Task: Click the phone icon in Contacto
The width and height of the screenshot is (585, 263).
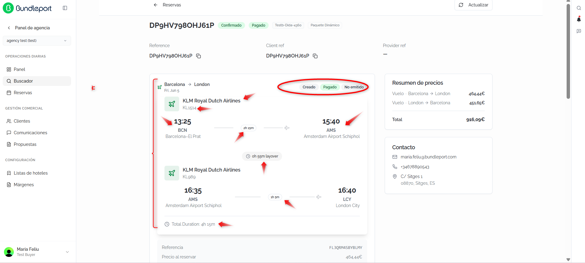Action: 395,167
